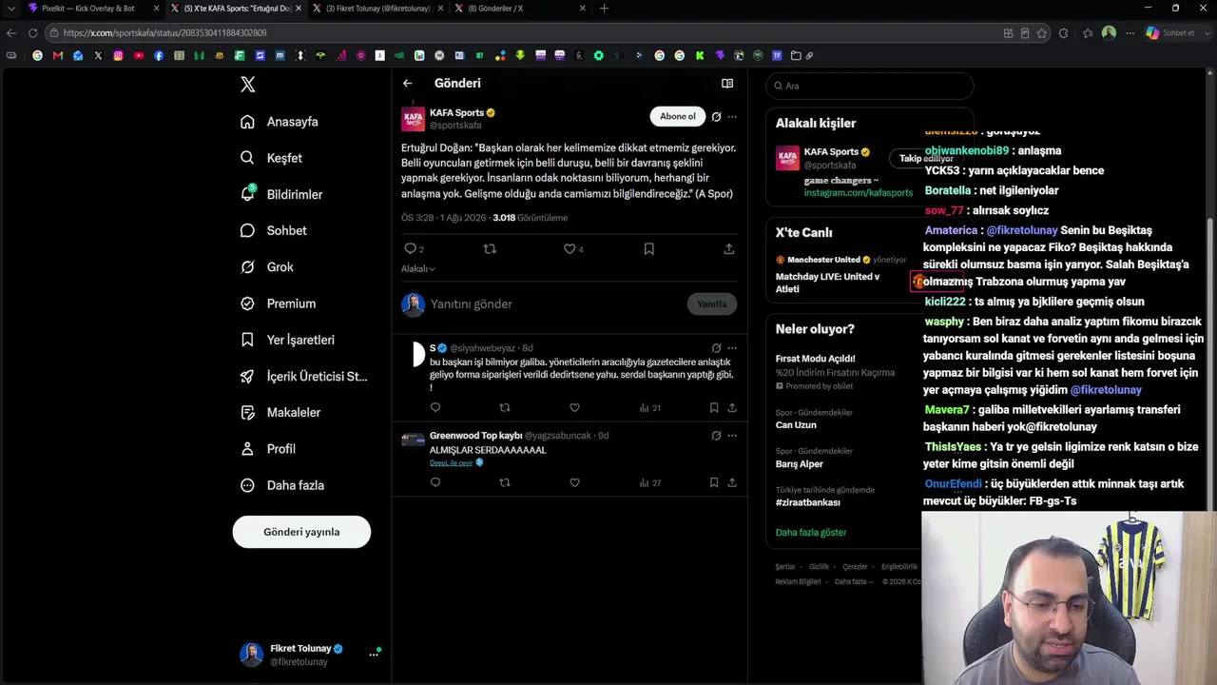This screenshot has height=685, width=1217.
Task: Click the Takip ediliyor button
Action: click(x=926, y=159)
